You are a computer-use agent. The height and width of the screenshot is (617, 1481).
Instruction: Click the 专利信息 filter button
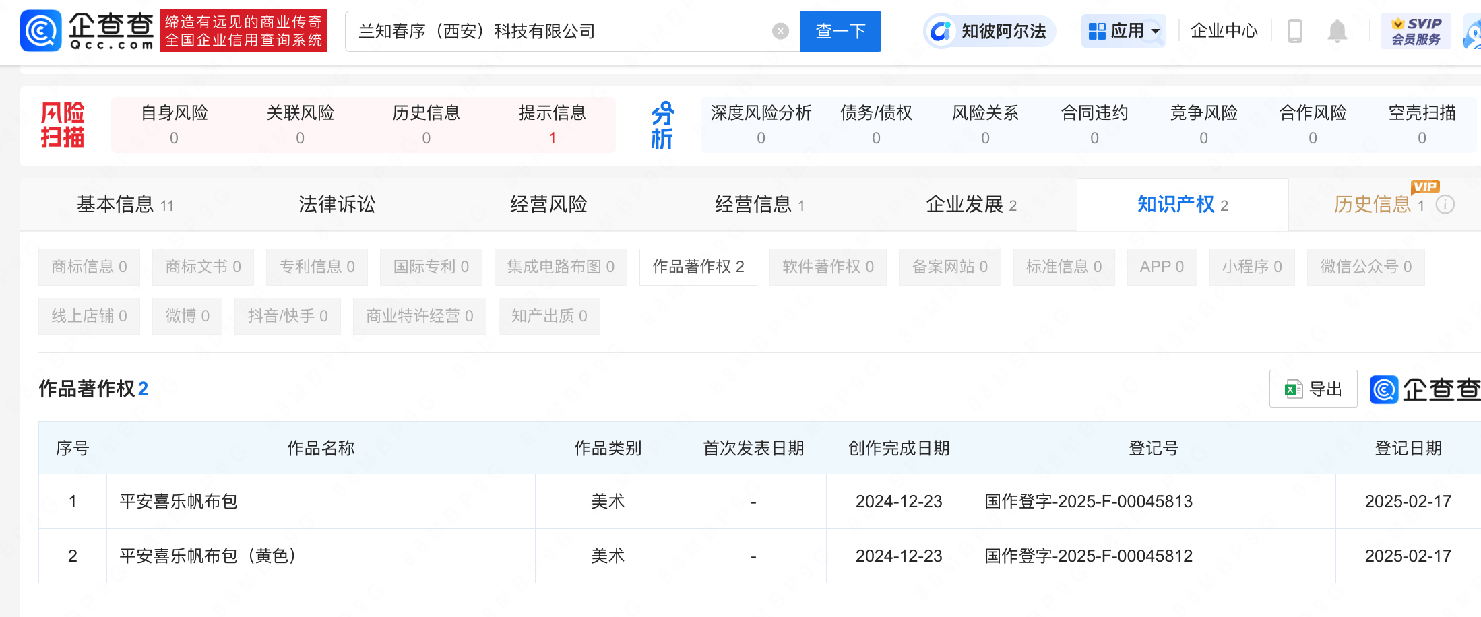tap(317, 267)
